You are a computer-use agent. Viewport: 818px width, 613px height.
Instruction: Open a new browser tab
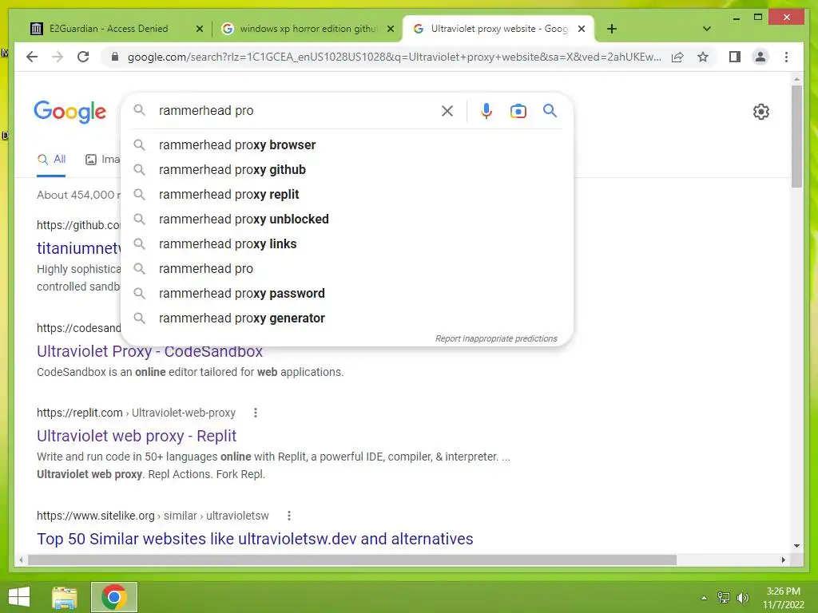point(612,29)
